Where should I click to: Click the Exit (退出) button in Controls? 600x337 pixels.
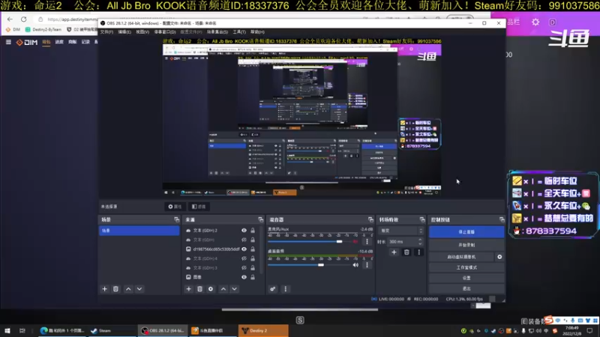click(466, 288)
